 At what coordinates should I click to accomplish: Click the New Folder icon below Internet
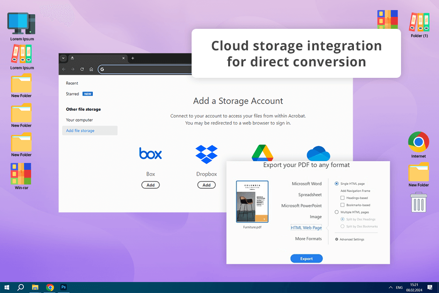click(418, 172)
